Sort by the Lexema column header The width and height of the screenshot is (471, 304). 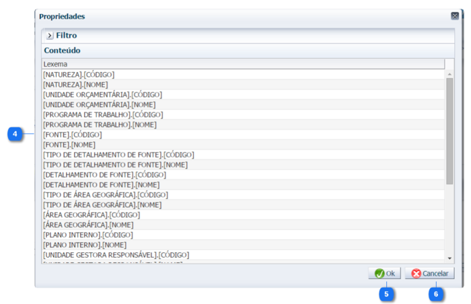point(242,64)
